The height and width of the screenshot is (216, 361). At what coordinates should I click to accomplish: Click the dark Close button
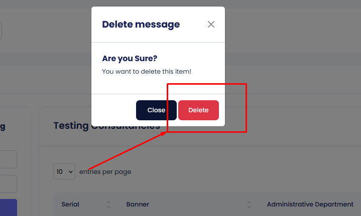click(156, 110)
